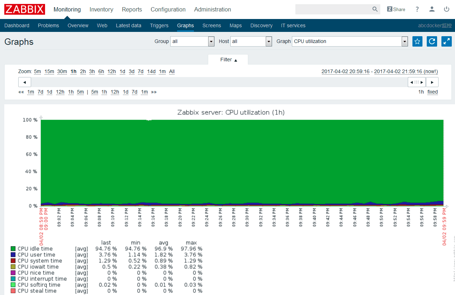Image resolution: width=455 pixels, height=295 pixels.
Task: Click the time scroll bar handle
Action: 417,82
